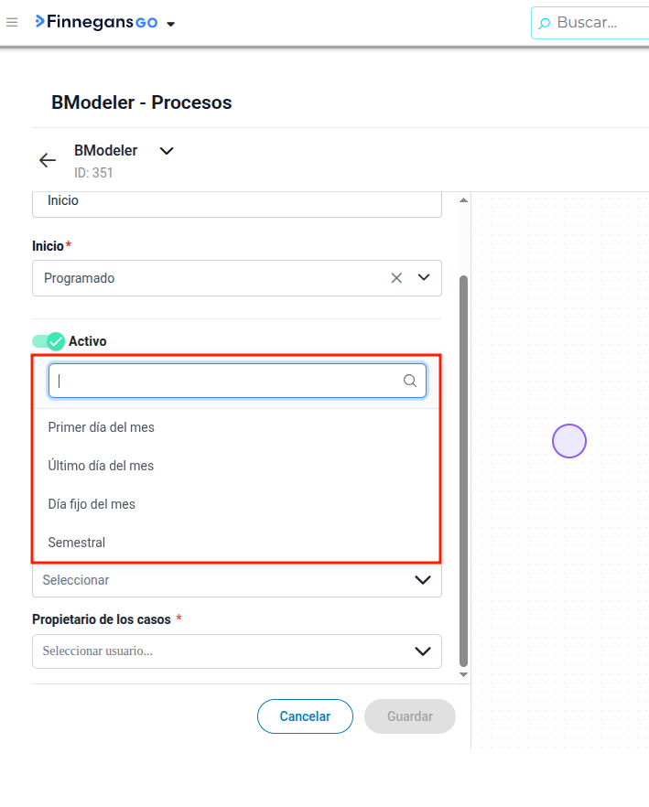649x807 pixels.
Task: Open the Inicio Programado dropdown arrow
Action: [424, 277]
